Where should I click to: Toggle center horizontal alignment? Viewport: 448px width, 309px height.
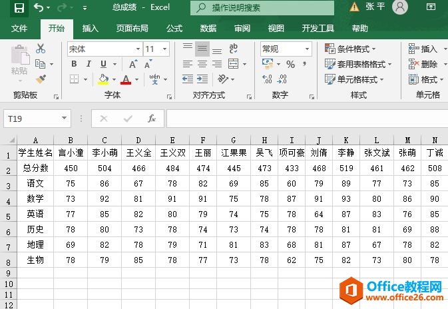tap(202, 64)
